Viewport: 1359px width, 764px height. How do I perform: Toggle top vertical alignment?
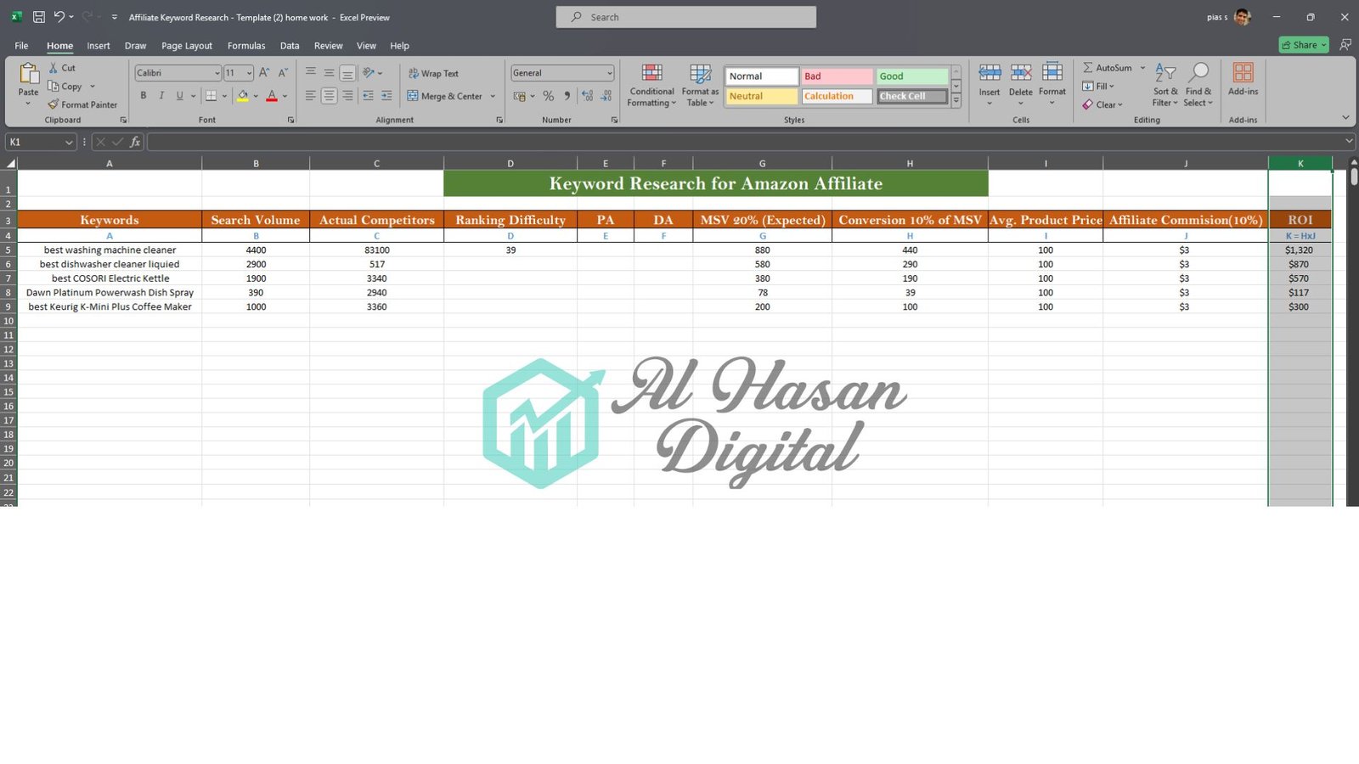pyautogui.click(x=310, y=73)
